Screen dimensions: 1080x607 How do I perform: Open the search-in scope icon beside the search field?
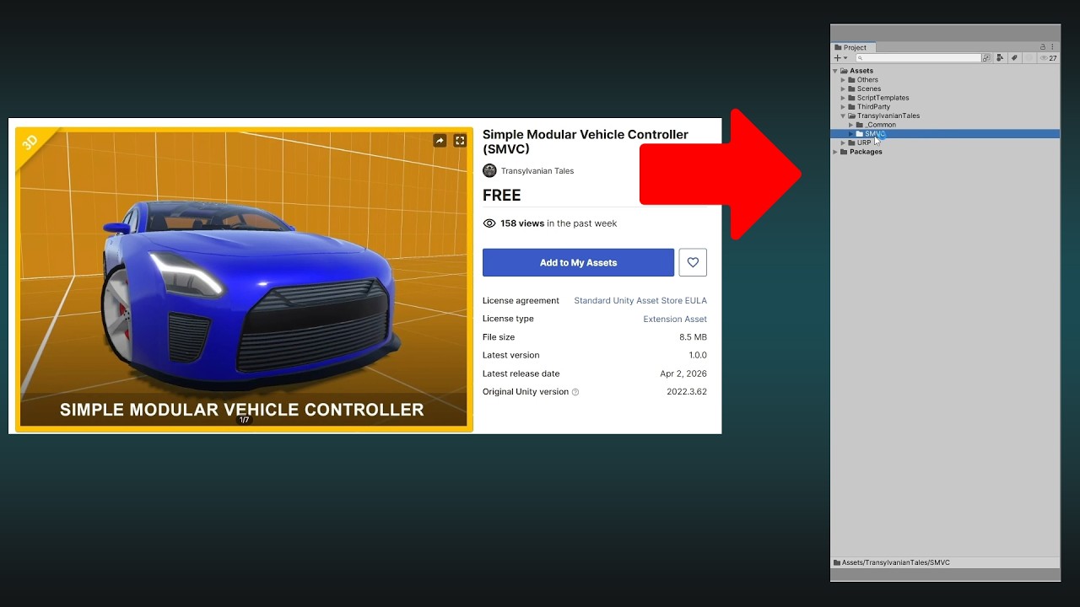[986, 58]
